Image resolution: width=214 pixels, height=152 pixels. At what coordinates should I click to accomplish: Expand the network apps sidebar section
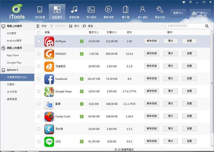point(17,48)
